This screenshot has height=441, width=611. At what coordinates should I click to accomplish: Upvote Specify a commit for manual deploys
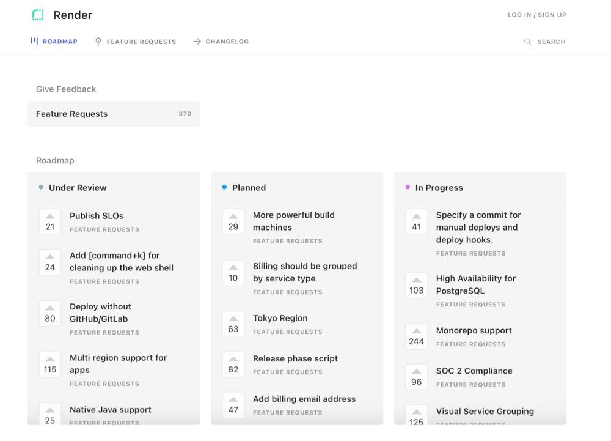[x=417, y=222]
